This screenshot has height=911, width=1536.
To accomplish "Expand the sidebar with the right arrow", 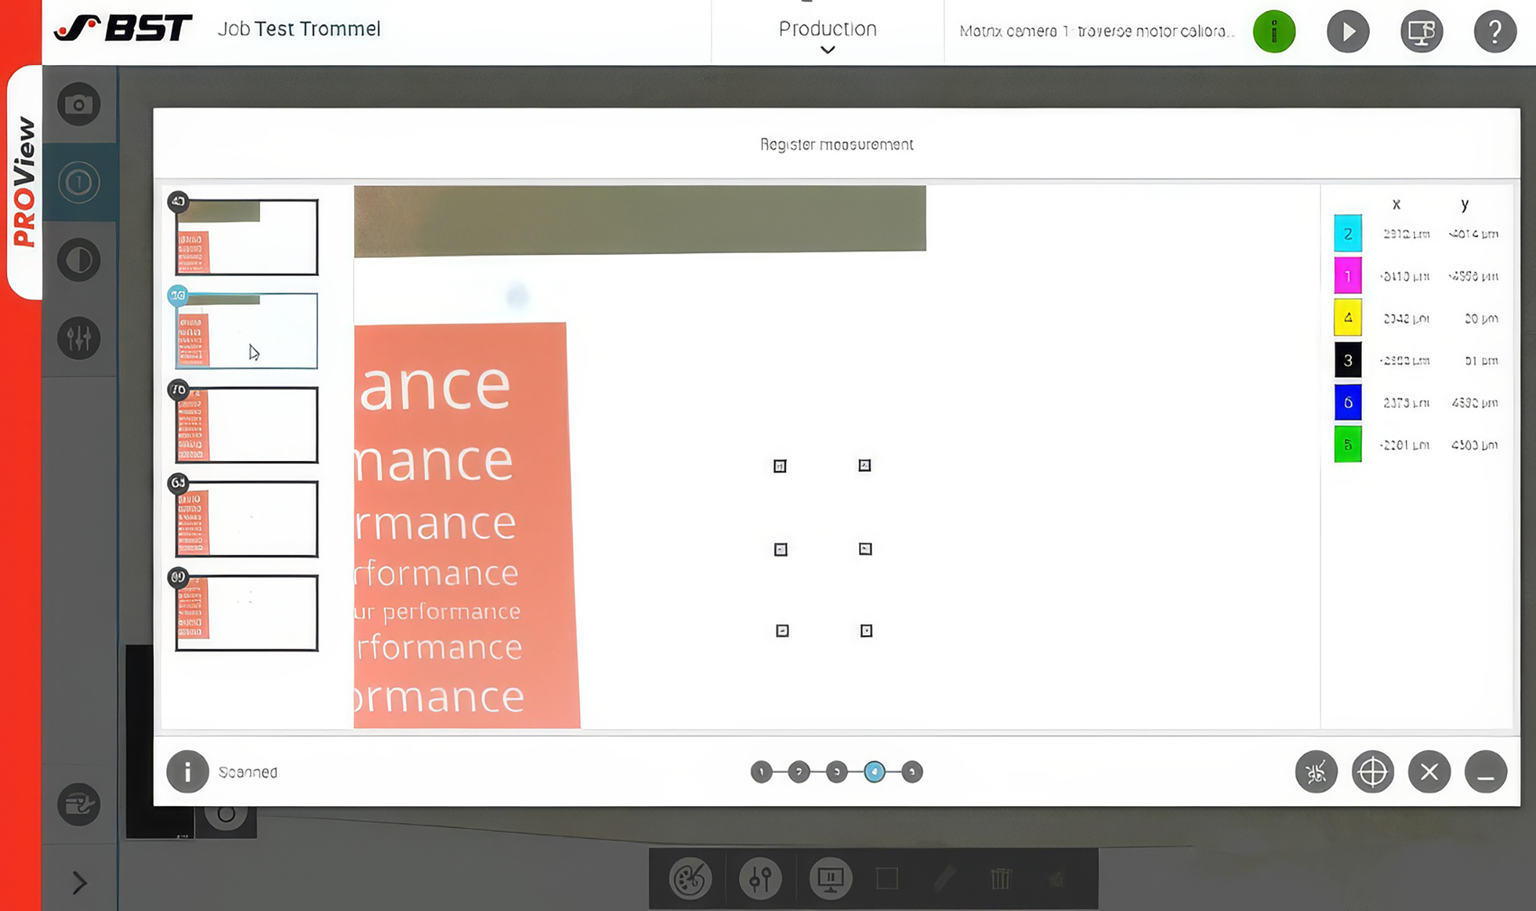I will click(79, 882).
